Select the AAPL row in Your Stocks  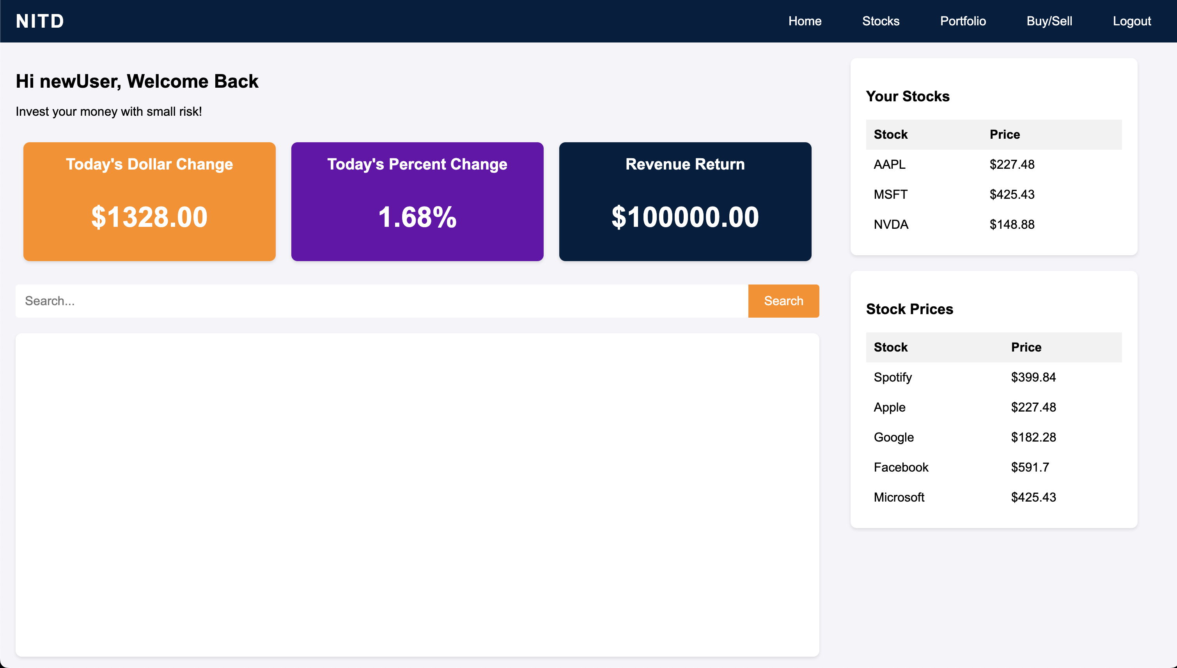coord(993,164)
